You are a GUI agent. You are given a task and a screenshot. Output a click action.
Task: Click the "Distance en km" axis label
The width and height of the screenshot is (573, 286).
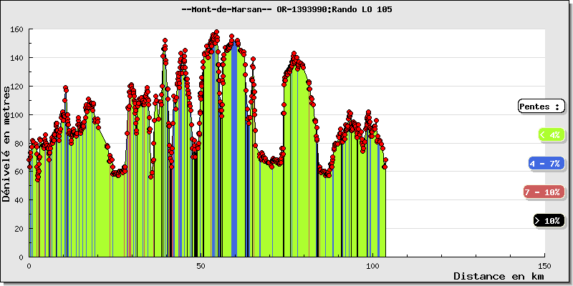pyautogui.click(x=499, y=276)
